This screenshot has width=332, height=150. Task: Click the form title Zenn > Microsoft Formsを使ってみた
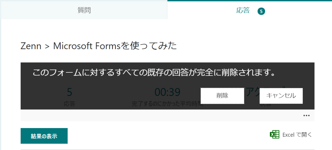[x=98, y=46]
